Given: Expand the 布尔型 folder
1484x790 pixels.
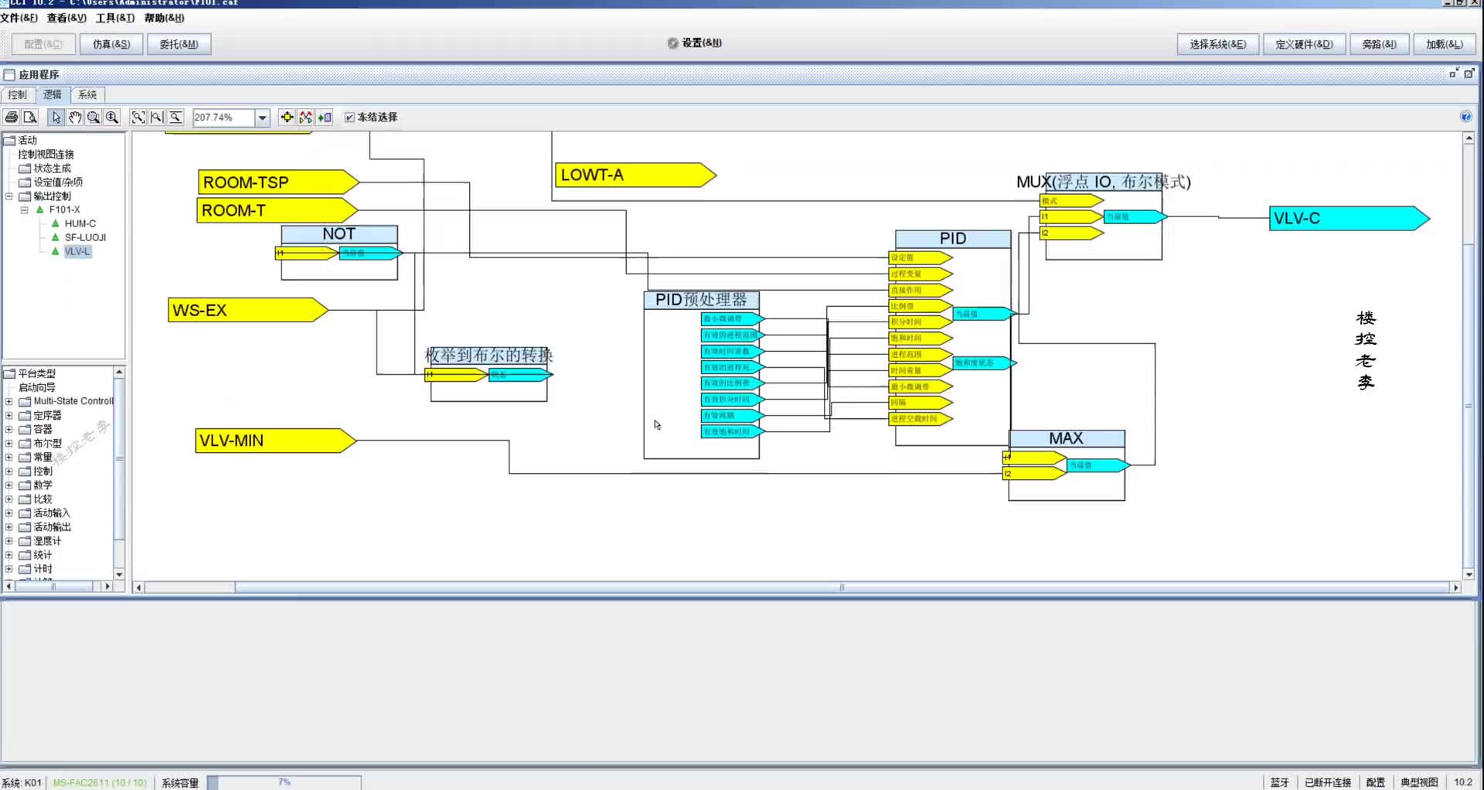Looking at the screenshot, I should [x=9, y=444].
